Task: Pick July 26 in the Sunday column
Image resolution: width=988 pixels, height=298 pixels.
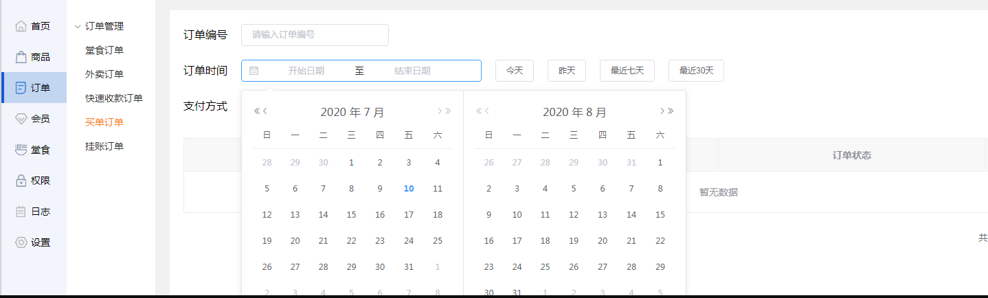Action: point(267,267)
